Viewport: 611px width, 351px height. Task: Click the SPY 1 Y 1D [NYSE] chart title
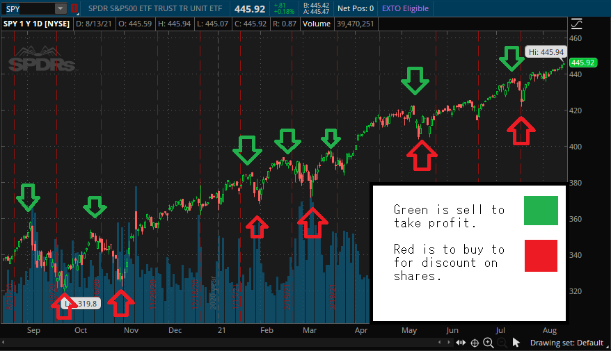(x=37, y=24)
